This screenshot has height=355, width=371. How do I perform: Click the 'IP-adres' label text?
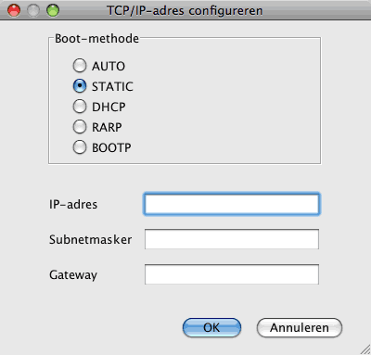73,204
